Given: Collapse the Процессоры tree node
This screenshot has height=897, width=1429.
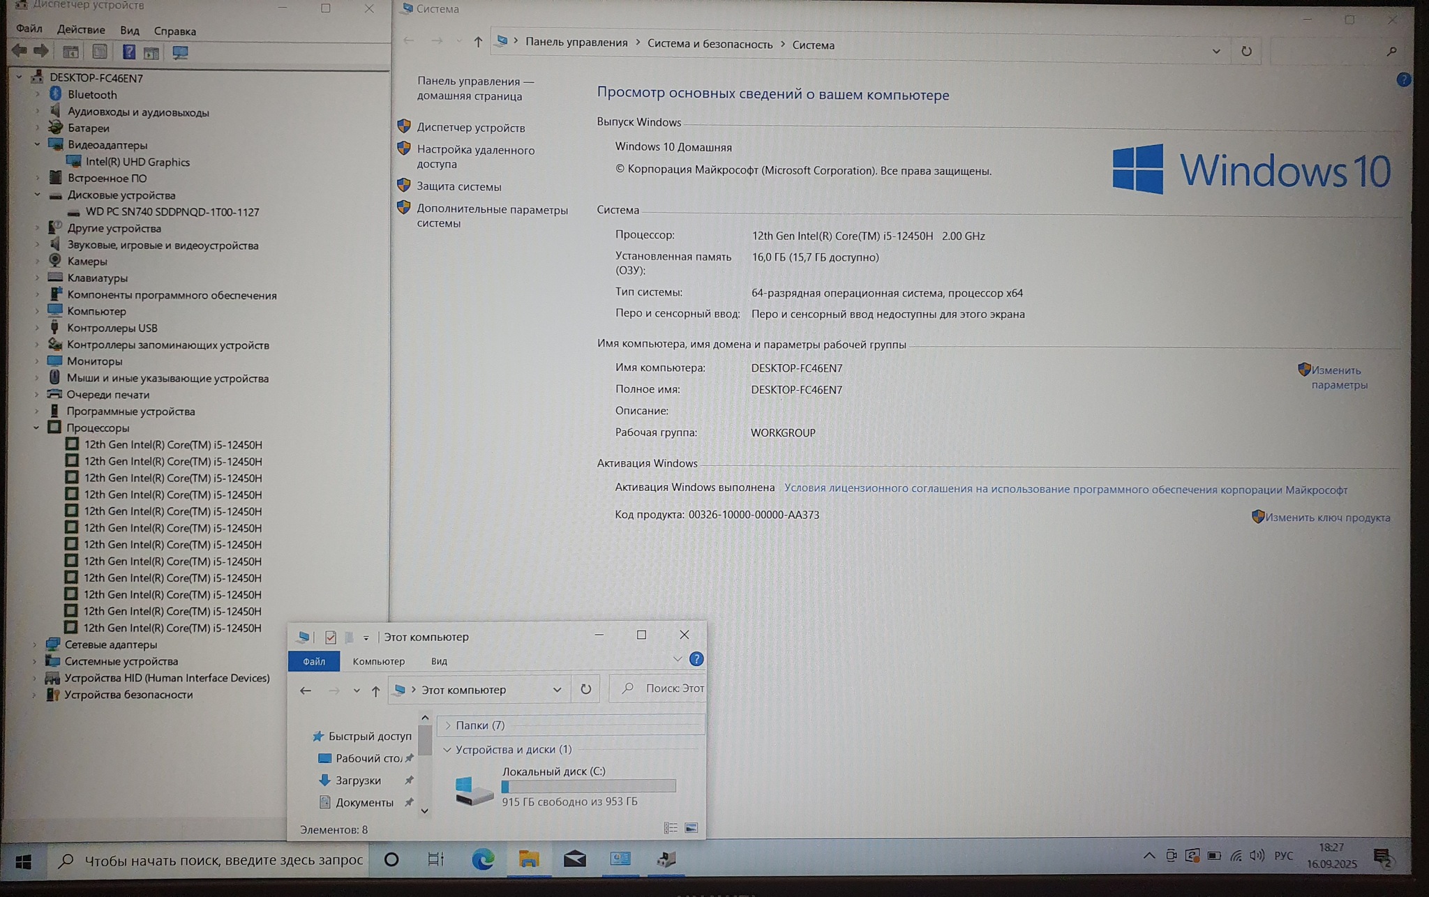Looking at the screenshot, I should click(36, 428).
